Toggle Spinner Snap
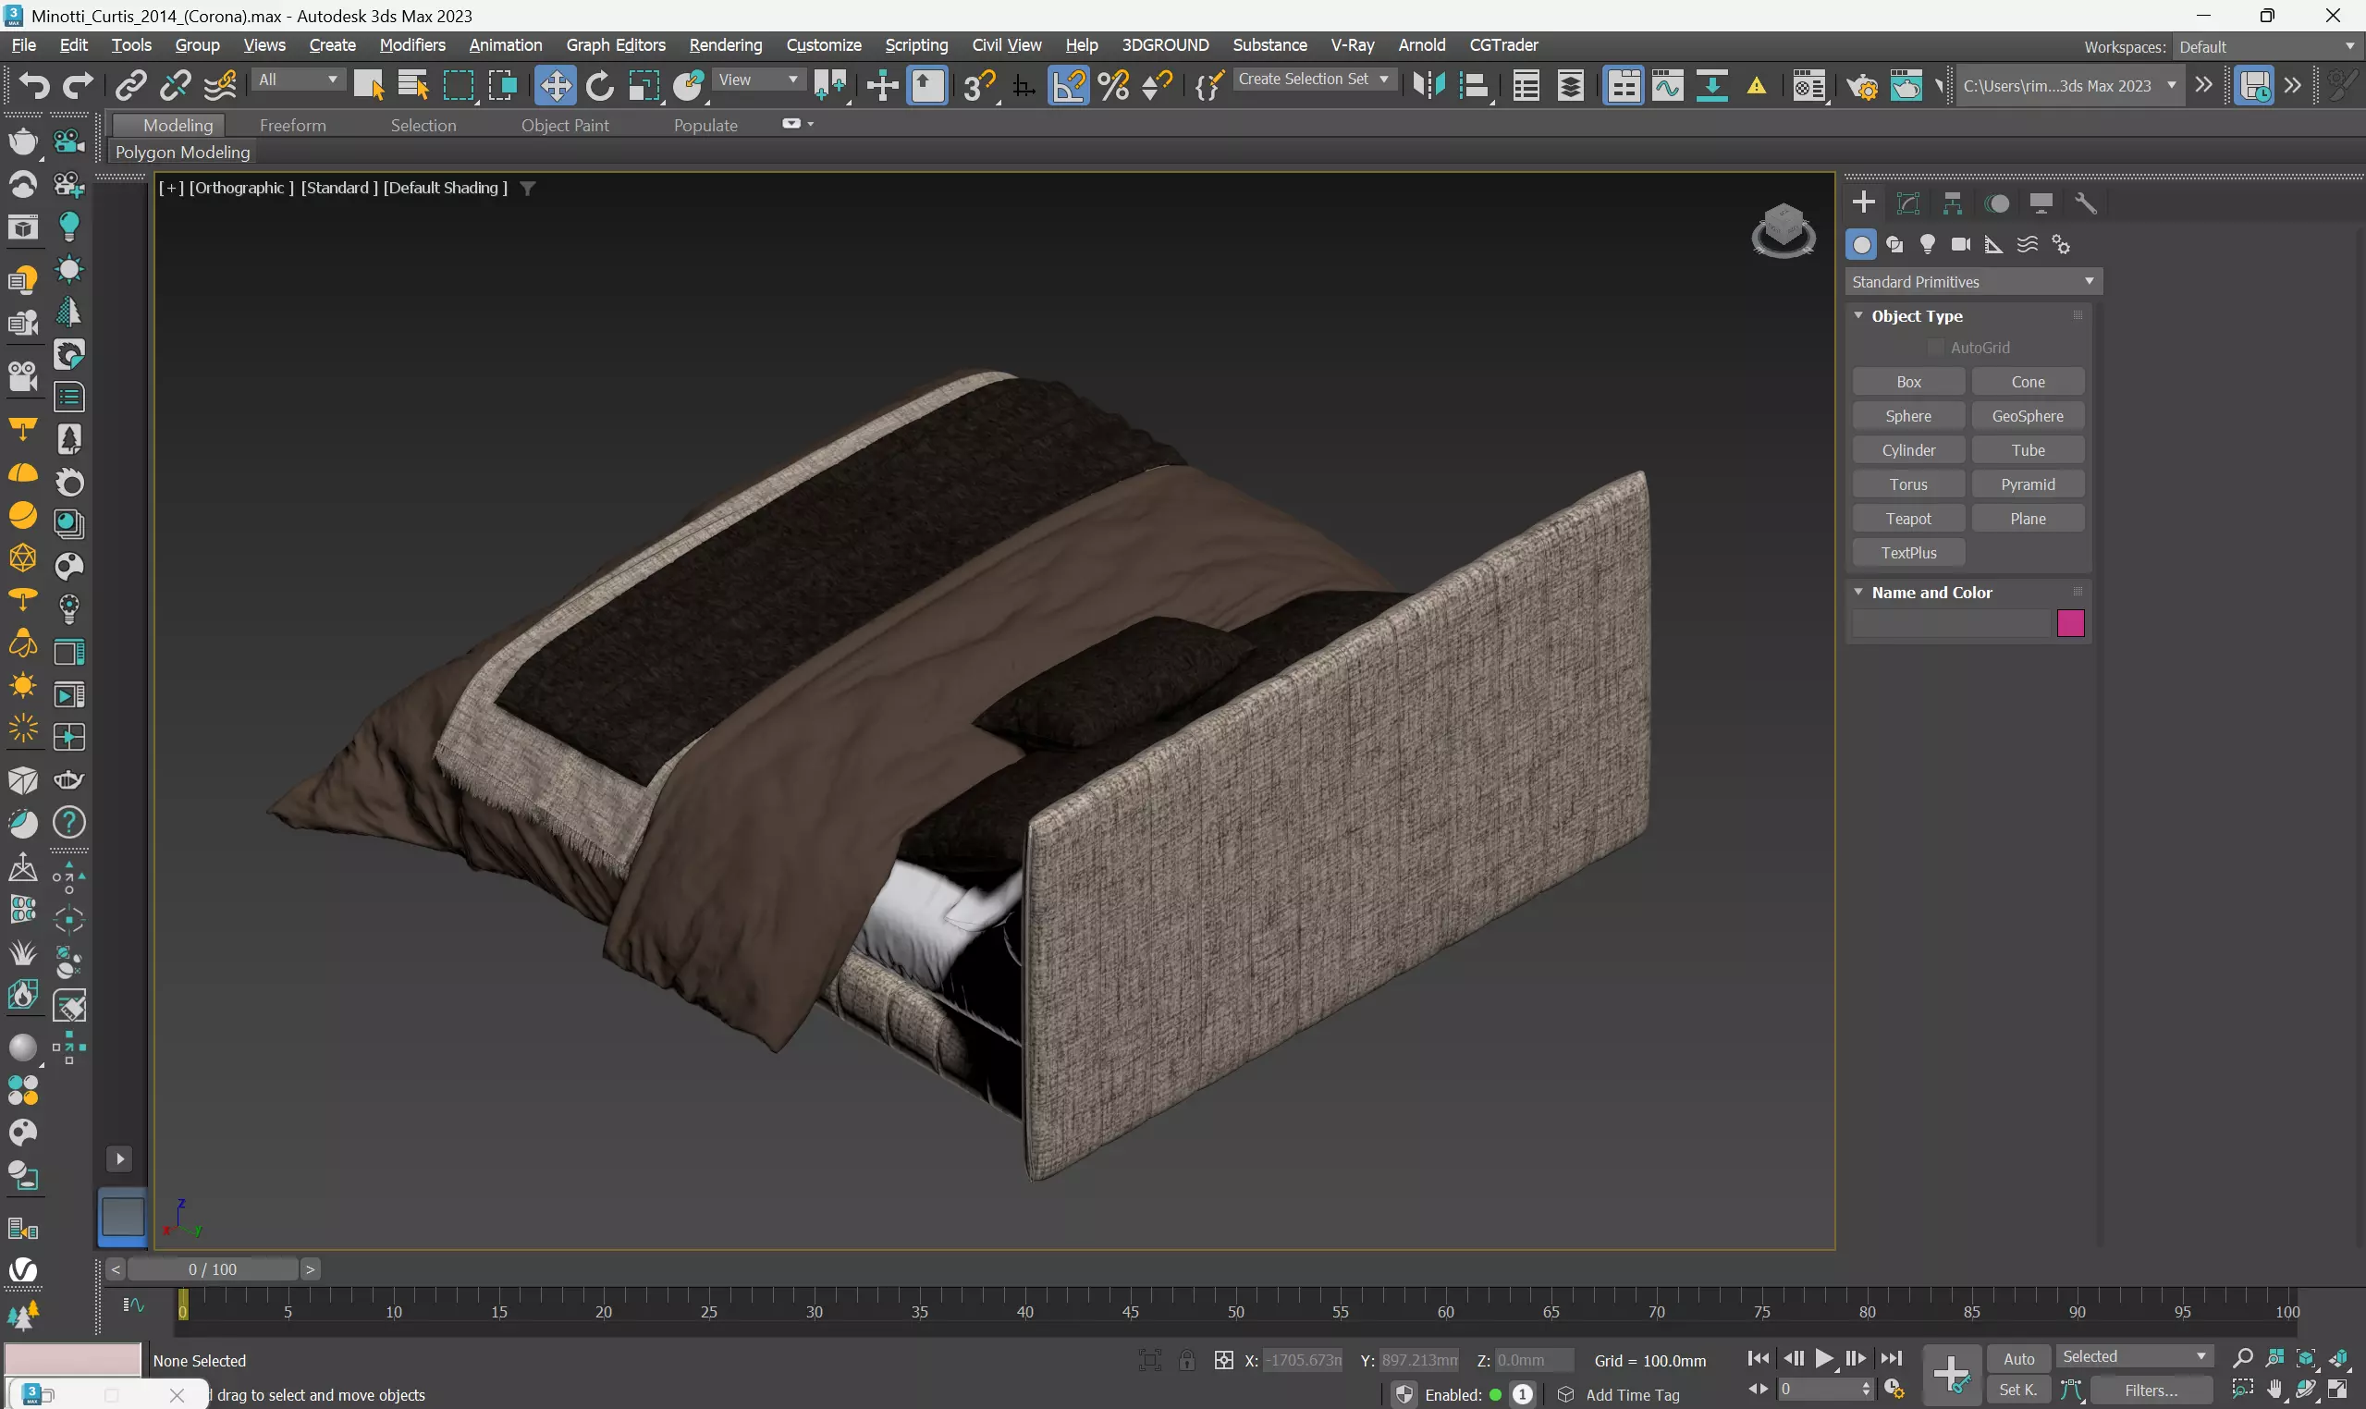This screenshot has width=2366, height=1409. pyautogui.click(x=1157, y=86)
